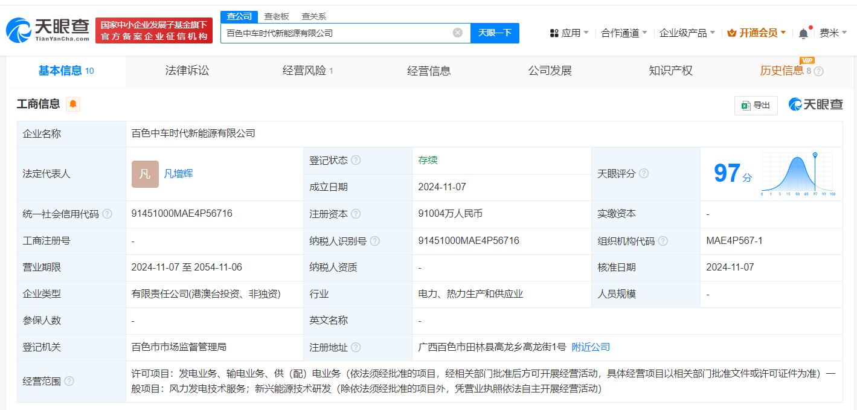Open the 企业级产品 dropdown
Screen dimensions: 857x410
pyautogui.click(x=687, y=33)
